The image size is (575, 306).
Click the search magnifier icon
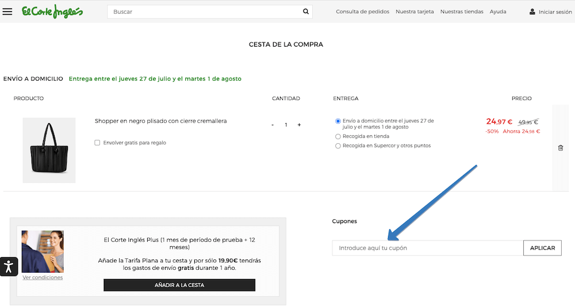click(x=306, y=12)
